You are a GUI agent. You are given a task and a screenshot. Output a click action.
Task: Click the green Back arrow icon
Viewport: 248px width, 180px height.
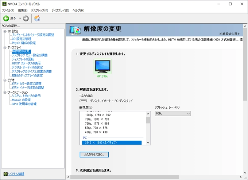[x=6, y=18]
